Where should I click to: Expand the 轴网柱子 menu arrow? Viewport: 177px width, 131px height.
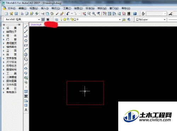tap(4, 32)
